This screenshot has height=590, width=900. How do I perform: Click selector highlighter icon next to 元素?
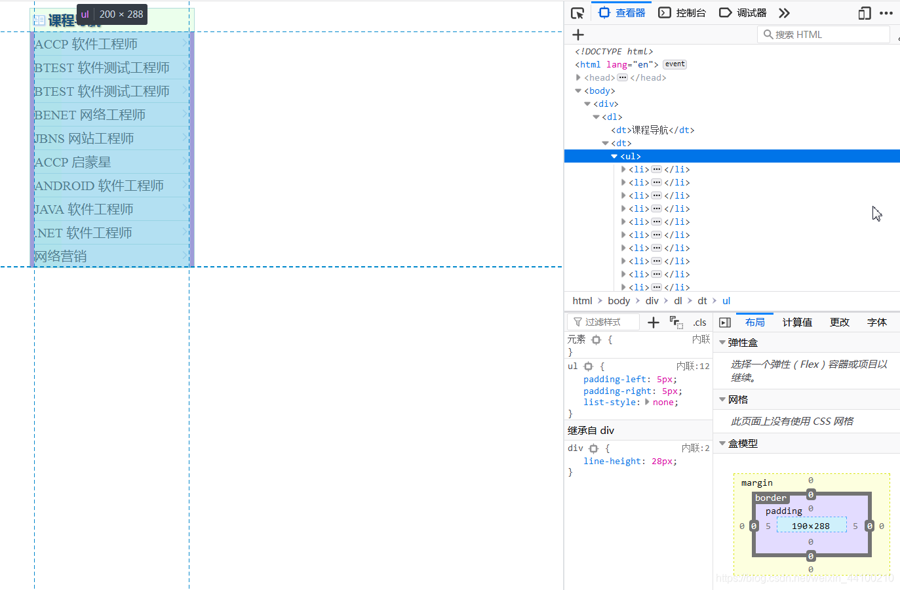596,340
